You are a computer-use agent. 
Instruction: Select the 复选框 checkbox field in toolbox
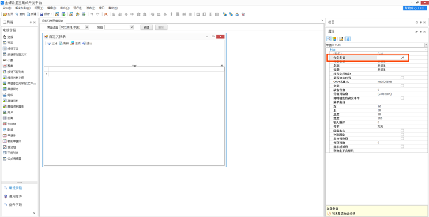(x=9, y=147)
